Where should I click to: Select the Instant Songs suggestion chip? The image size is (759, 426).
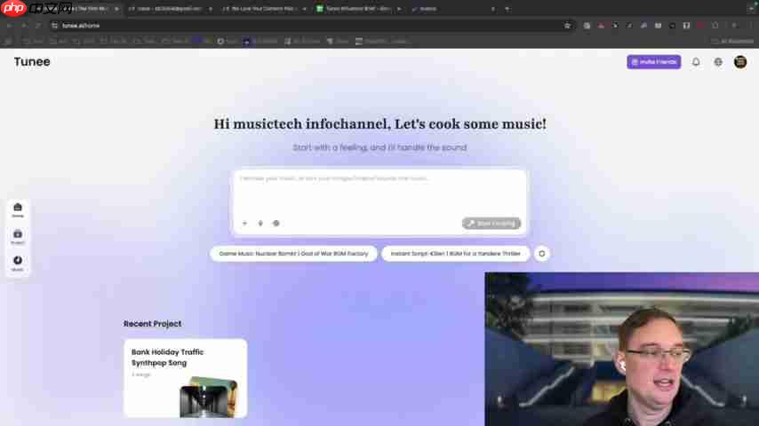click(455, 253)
